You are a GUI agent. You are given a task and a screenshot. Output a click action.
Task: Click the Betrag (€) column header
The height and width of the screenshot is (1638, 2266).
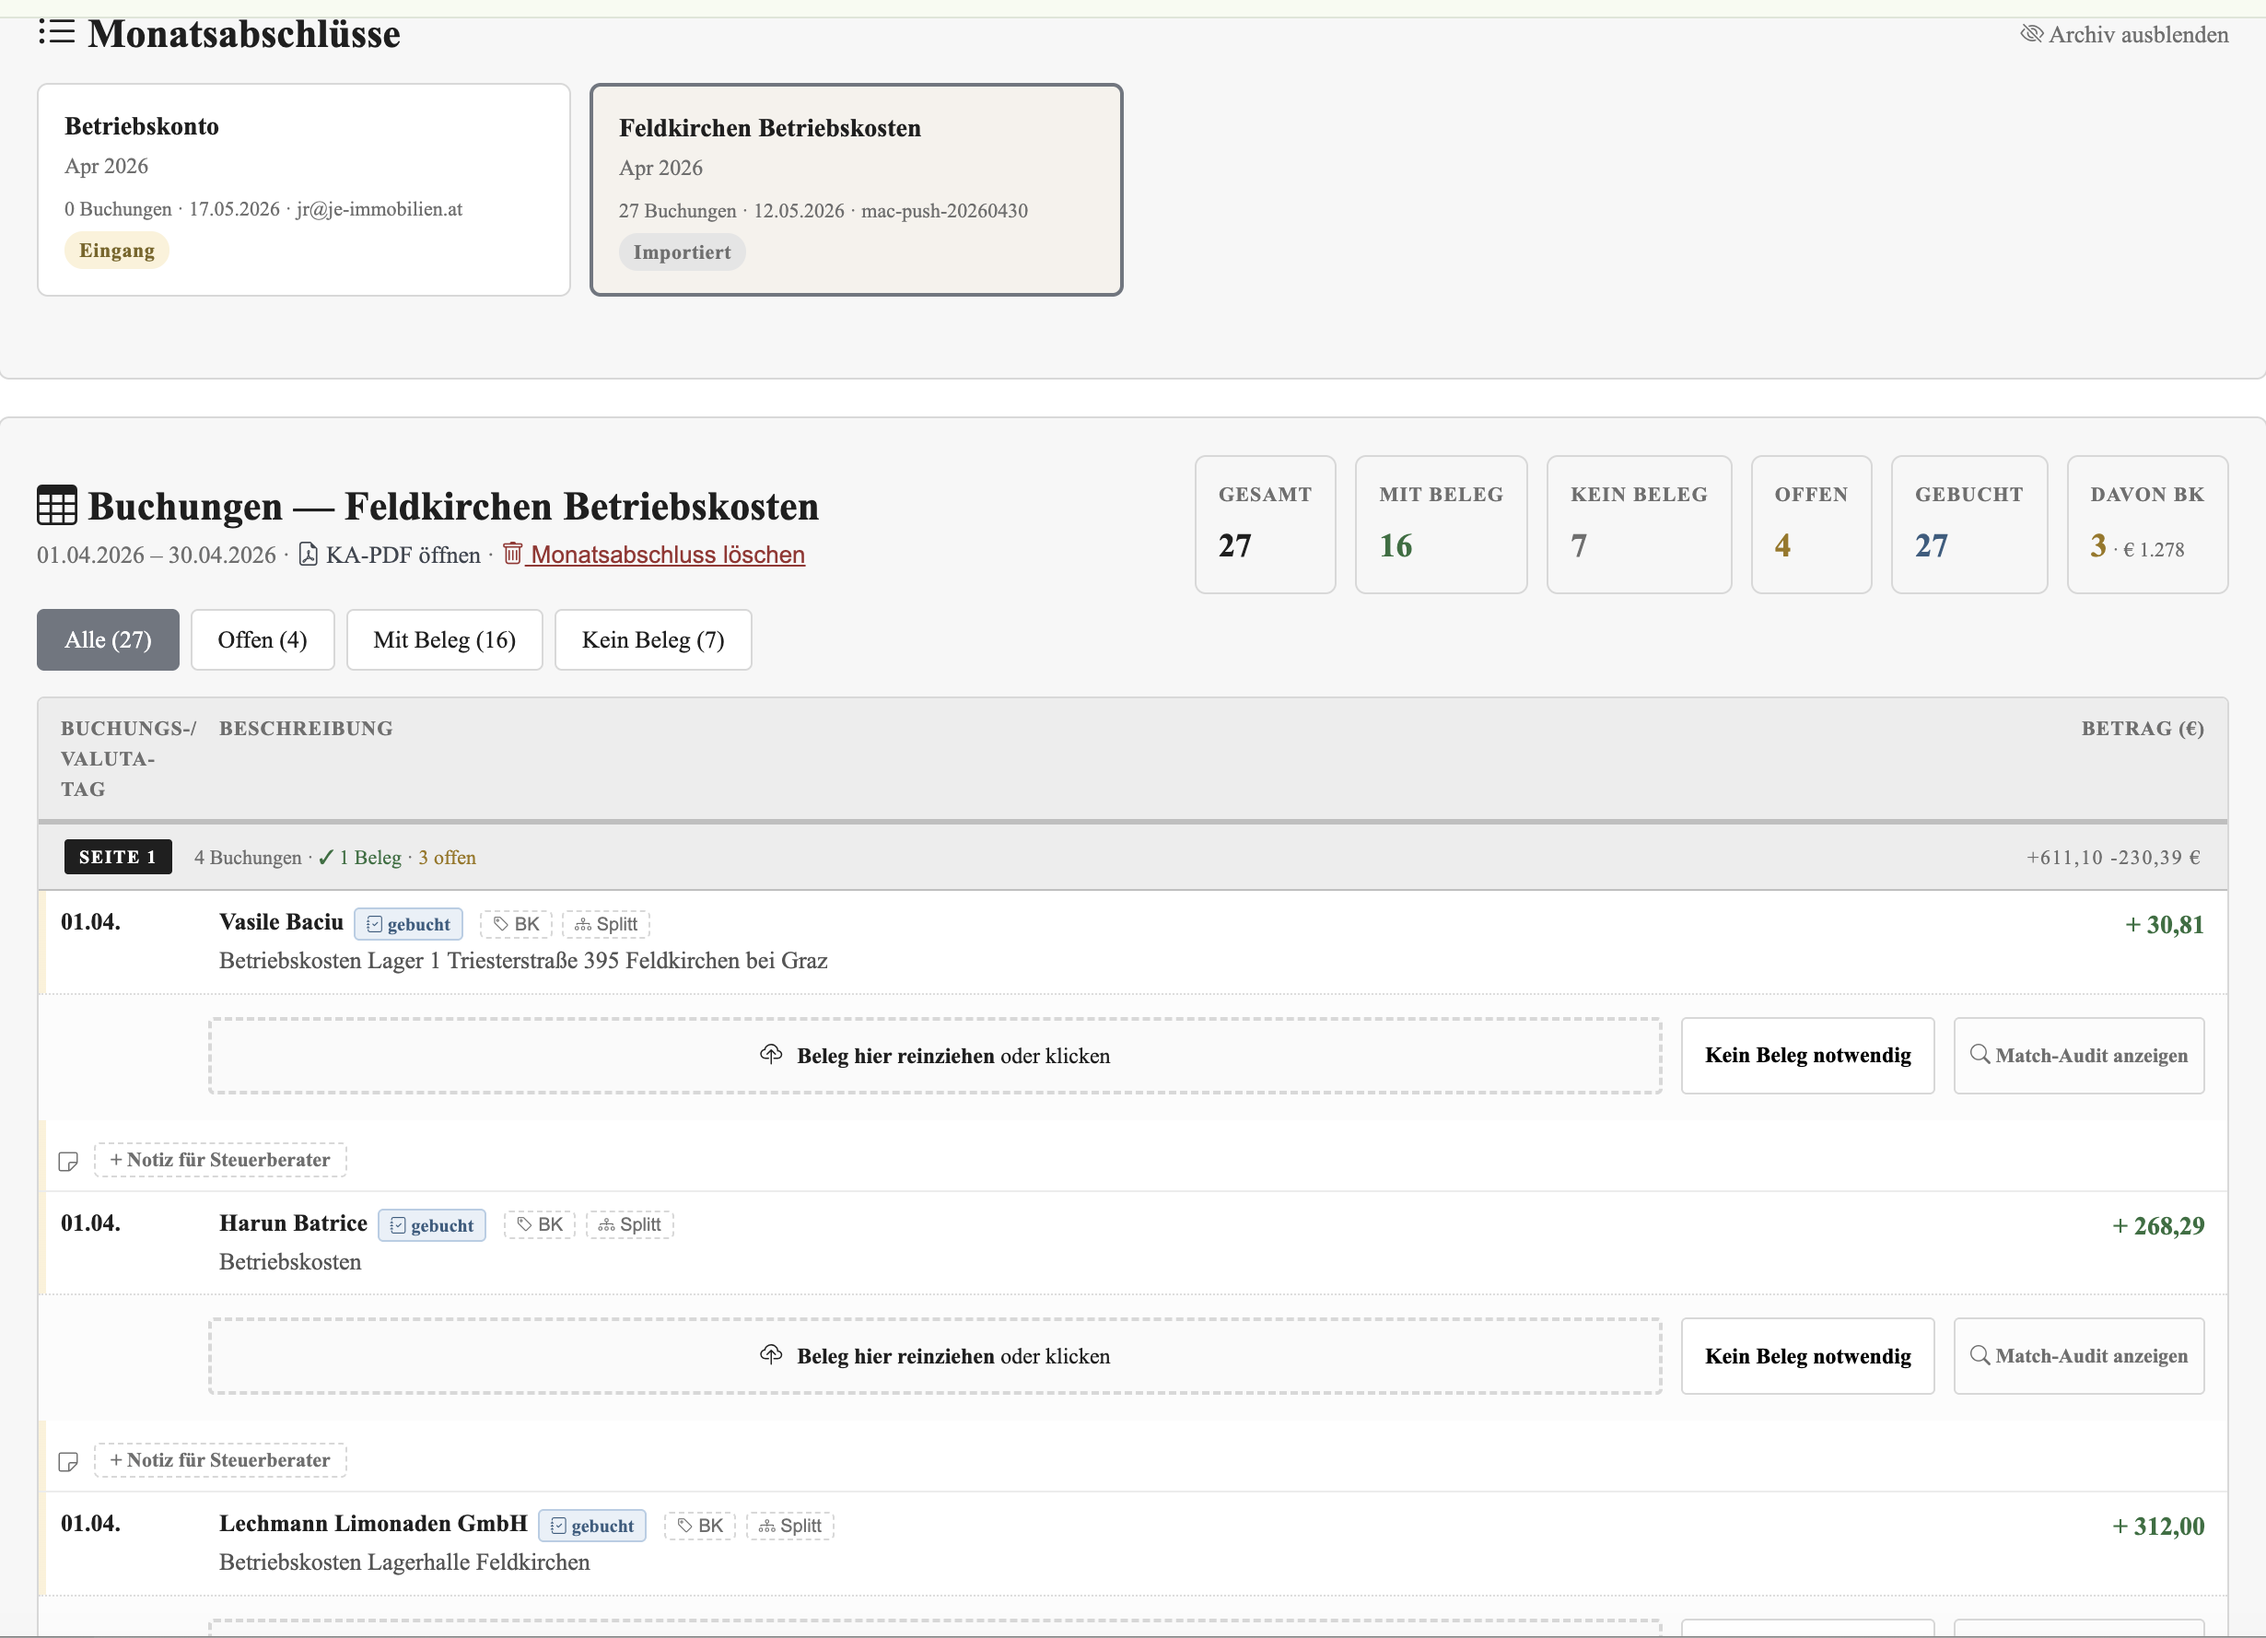(2143, 729)
